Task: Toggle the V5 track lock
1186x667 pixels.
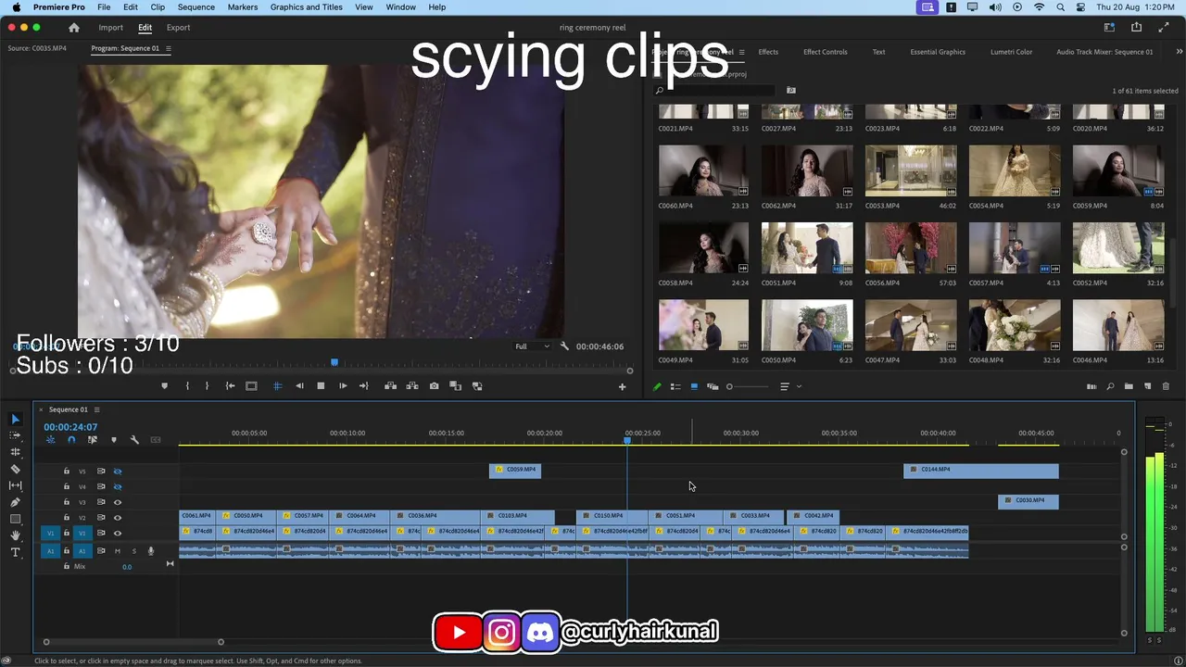Action: pos(66,472)
